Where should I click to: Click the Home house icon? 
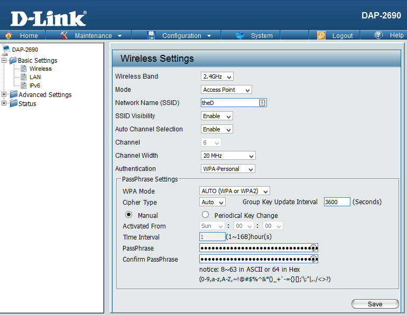[8, 35]
